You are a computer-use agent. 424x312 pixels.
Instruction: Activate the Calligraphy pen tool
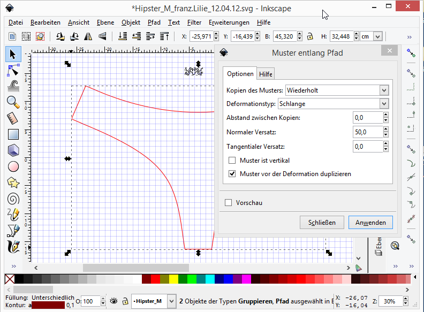pyautogui.click(x=13, y=247)
